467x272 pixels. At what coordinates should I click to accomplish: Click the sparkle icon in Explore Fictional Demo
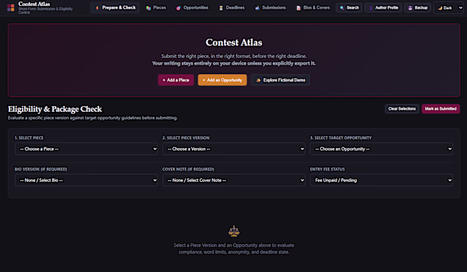(258, 80)
